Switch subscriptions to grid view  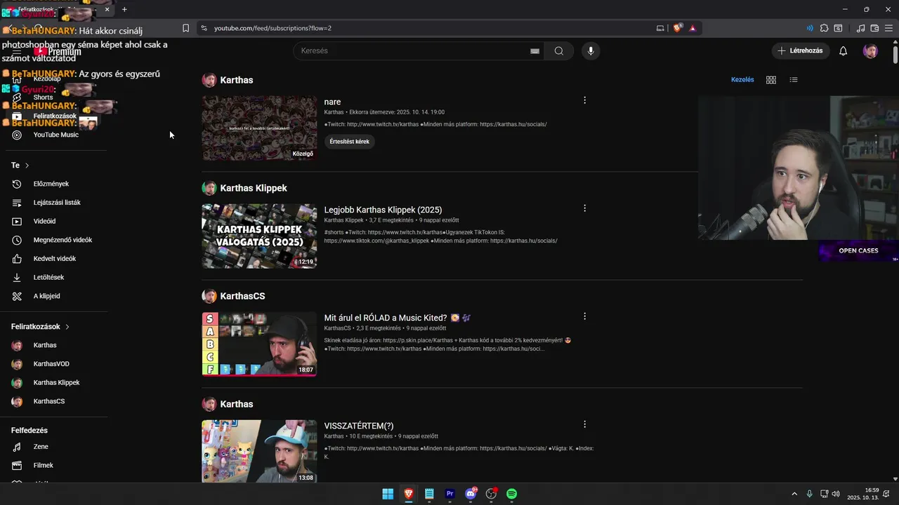771,80
